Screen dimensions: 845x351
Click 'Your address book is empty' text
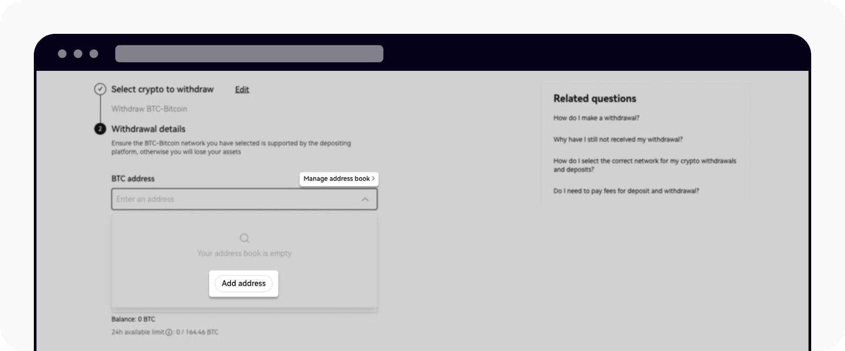point(244,253)
